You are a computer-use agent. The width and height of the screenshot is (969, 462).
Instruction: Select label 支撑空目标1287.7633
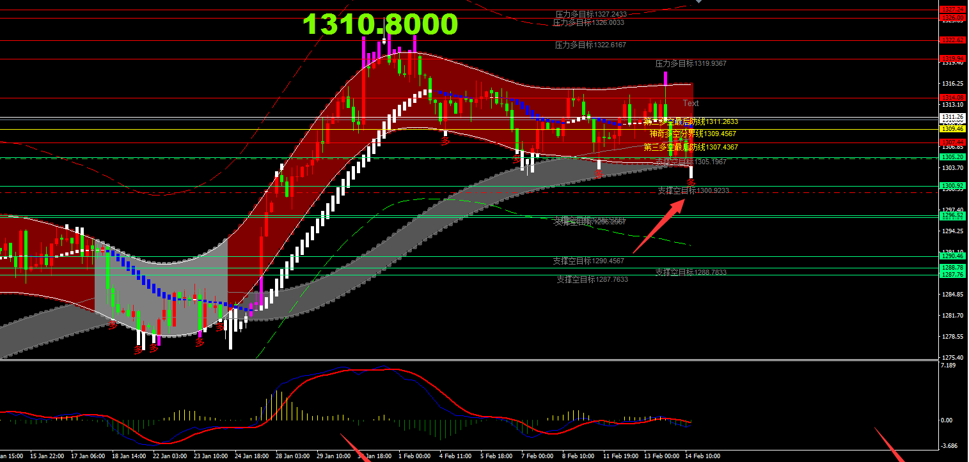[592, 279]
